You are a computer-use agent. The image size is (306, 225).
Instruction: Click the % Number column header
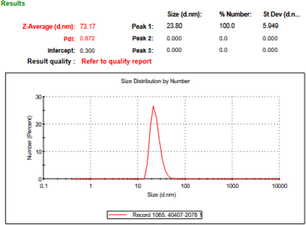tap(235, 14)
